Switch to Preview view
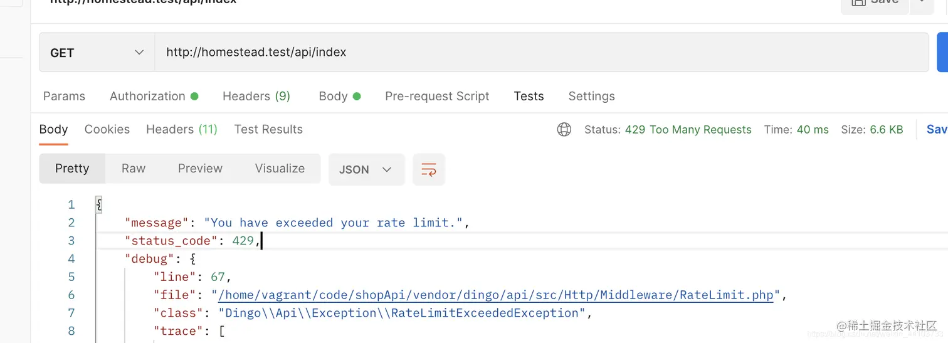 pos(200,168)
